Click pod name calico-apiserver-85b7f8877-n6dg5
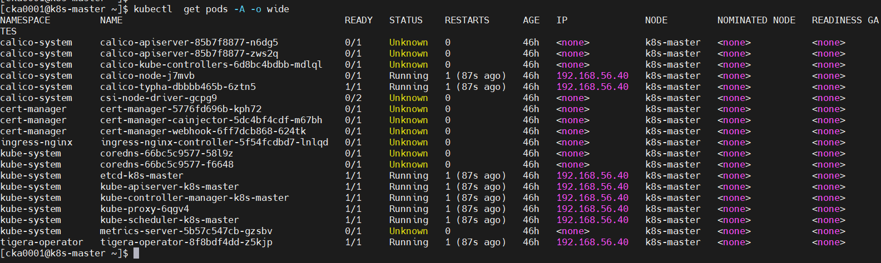This screenshot has width=881, height=263. 189,42
